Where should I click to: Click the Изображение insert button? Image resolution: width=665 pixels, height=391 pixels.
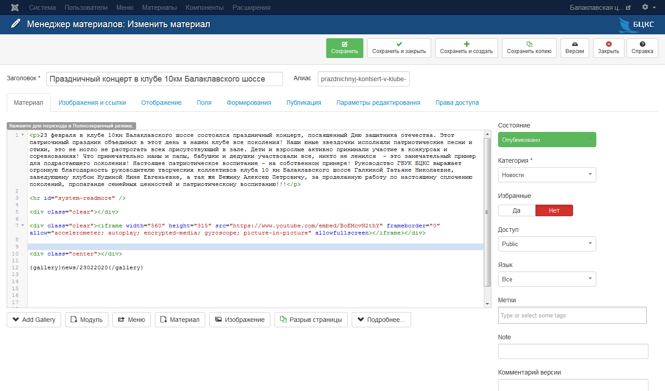point(240,320)
